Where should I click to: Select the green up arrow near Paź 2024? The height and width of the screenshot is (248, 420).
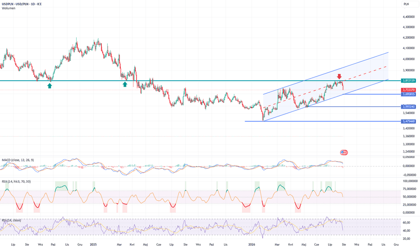pyautogui.click(x=50, y=86)
